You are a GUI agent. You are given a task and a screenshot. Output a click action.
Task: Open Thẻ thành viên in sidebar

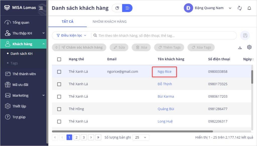[x=24, y=74]
